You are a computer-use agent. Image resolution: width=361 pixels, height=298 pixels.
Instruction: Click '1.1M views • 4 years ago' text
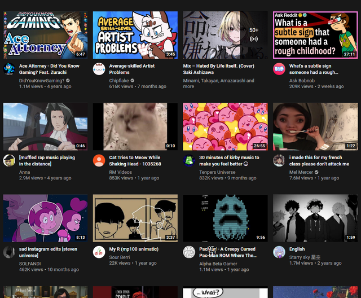(45, 86)
